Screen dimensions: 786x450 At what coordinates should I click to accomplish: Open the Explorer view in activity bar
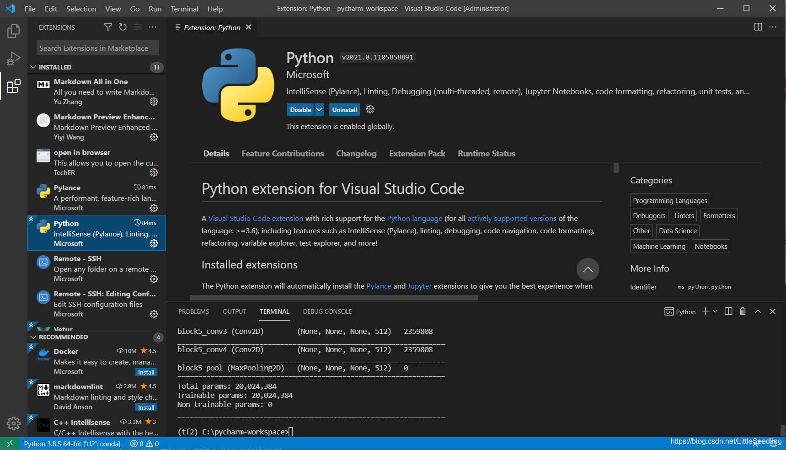point(13,31)
